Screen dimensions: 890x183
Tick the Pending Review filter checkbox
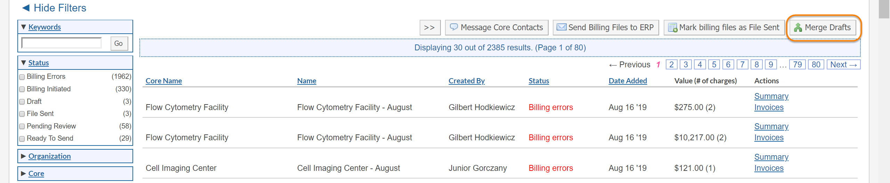pos(22,126)
